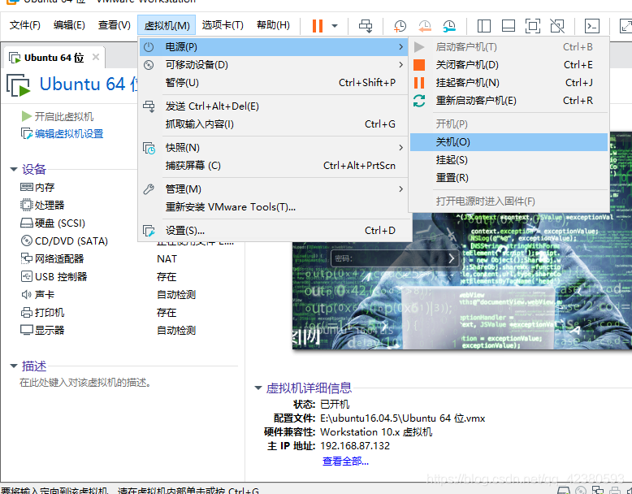Click the description text field placeholder
This screenshot has height=494, width=632.
[x=85, y=383]
